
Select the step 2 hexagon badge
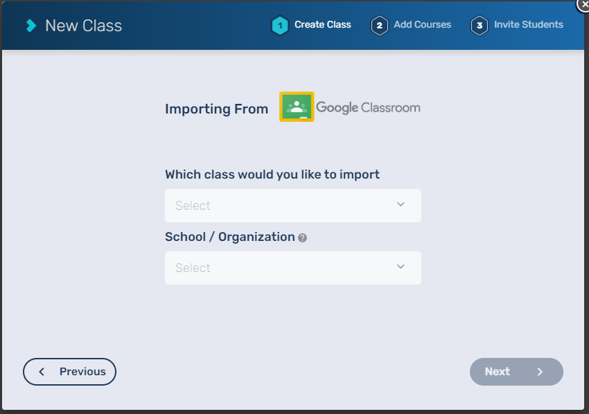point(380,26)
